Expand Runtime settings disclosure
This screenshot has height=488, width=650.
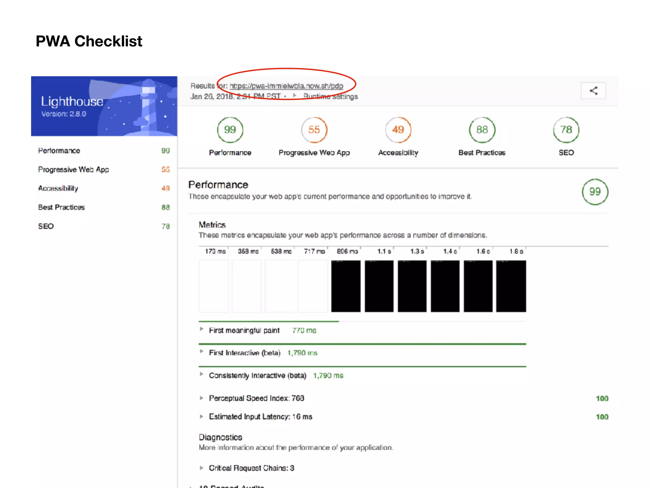(x=326, y=96)
